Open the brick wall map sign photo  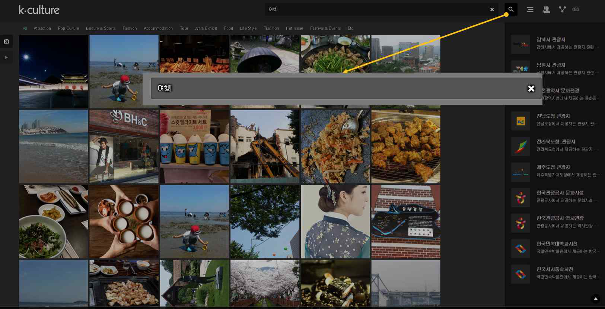[406, 222]
